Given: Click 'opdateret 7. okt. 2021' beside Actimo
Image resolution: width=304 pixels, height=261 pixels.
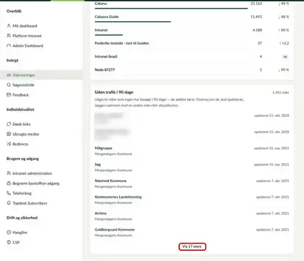Looking at the screenshot, I should coord(273,213).
